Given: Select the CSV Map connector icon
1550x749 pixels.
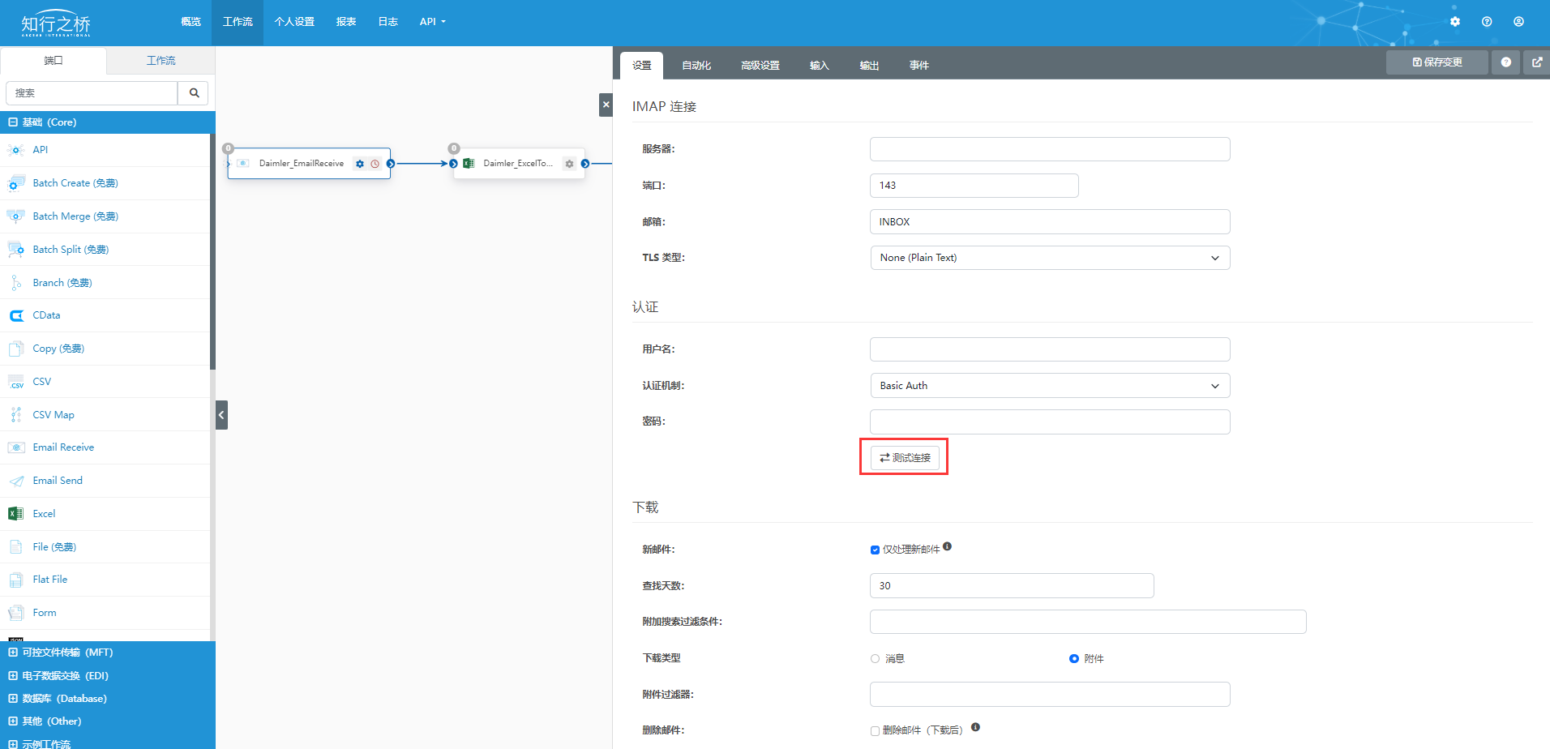Looking at the screenshot, I should [15, 414].
